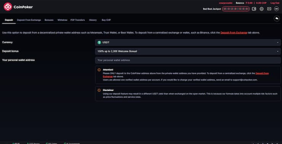Click the Attention! heading
This screenshot has height=144, width=282.
pos(108,70)
